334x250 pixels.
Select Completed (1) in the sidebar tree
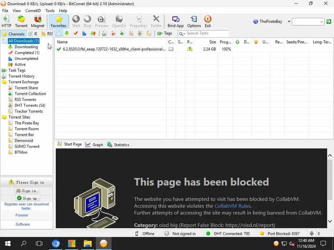27,53
